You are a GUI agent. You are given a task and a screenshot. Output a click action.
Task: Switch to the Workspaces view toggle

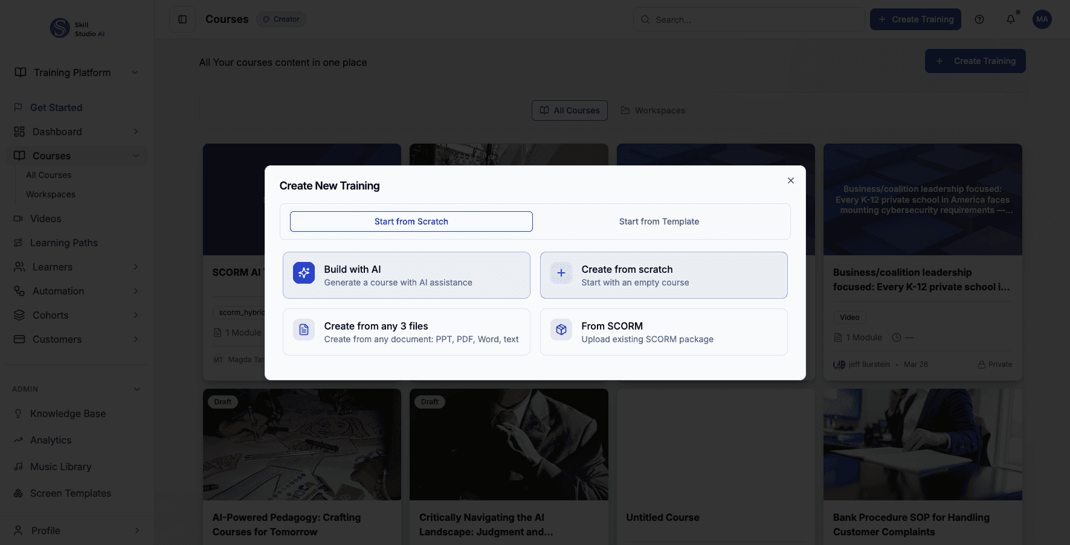[653, 110]
